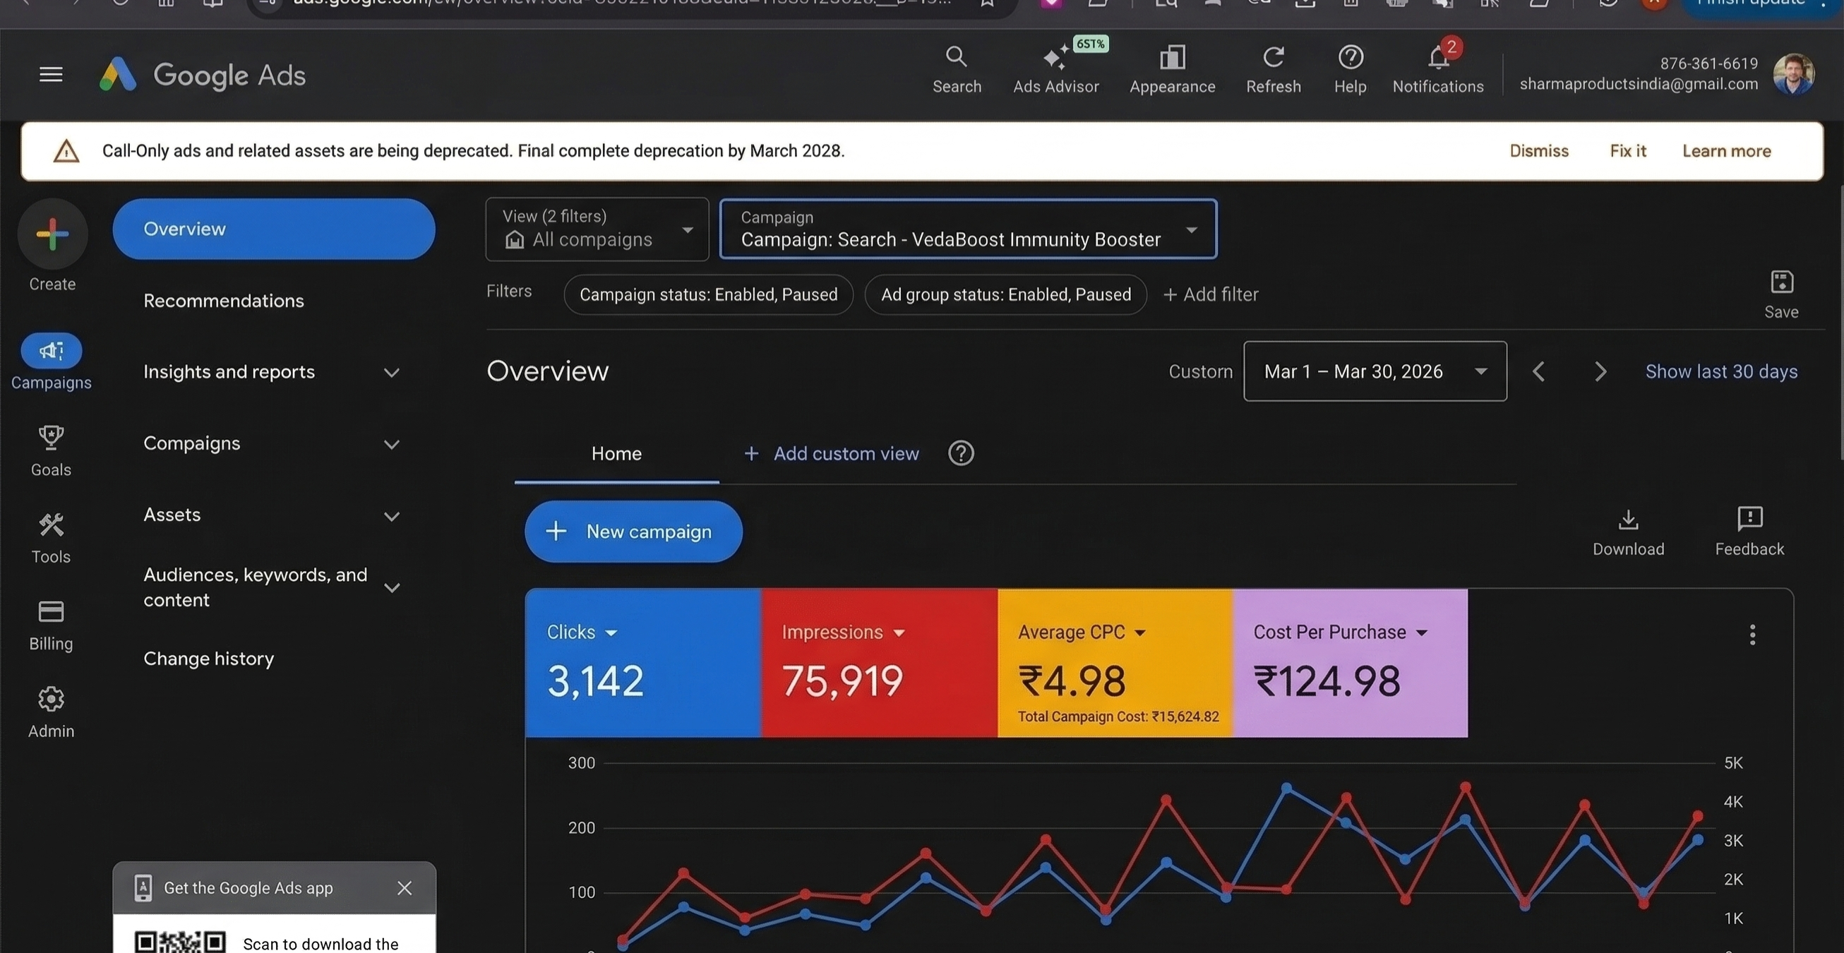Open the Recommendations page
Viewport: 1844px width, 953px height.
pos(223,300)
